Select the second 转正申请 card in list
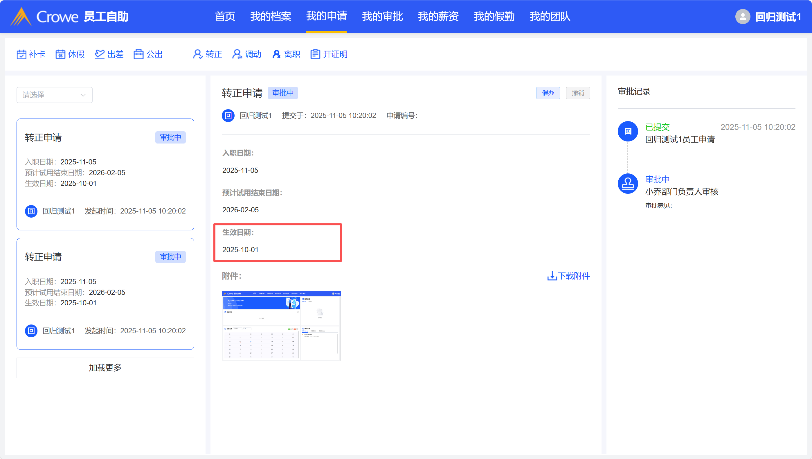Image resolution: width=812 pixels, height=459 pixels. (105, 293)
